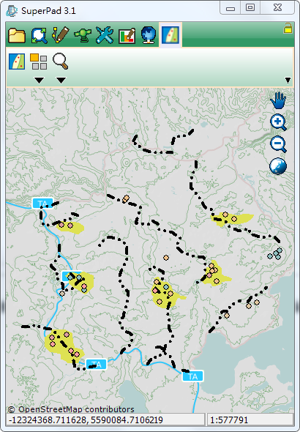The image size is (300, 432).
Task: Open the wrench and screwdriver tools icon
Action: pyautogui.click(x=105, y=35)
